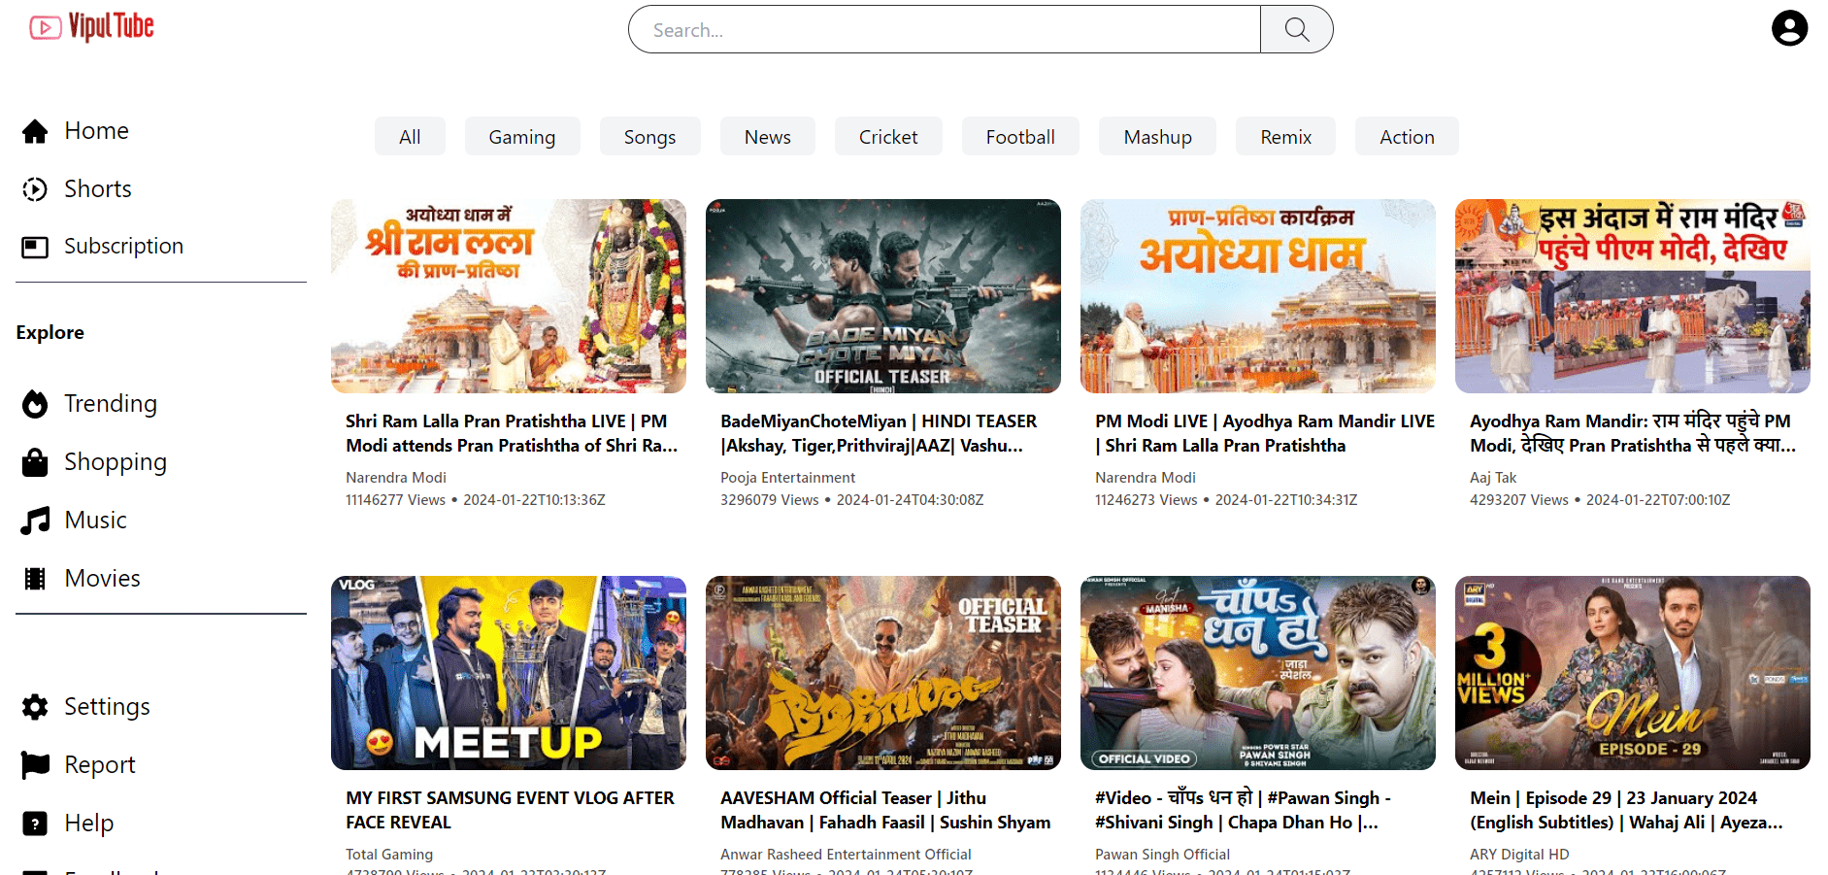Select the Mashup category chip
The height and width of the screenshot is (875, 1828).
tap(1157, 137)
